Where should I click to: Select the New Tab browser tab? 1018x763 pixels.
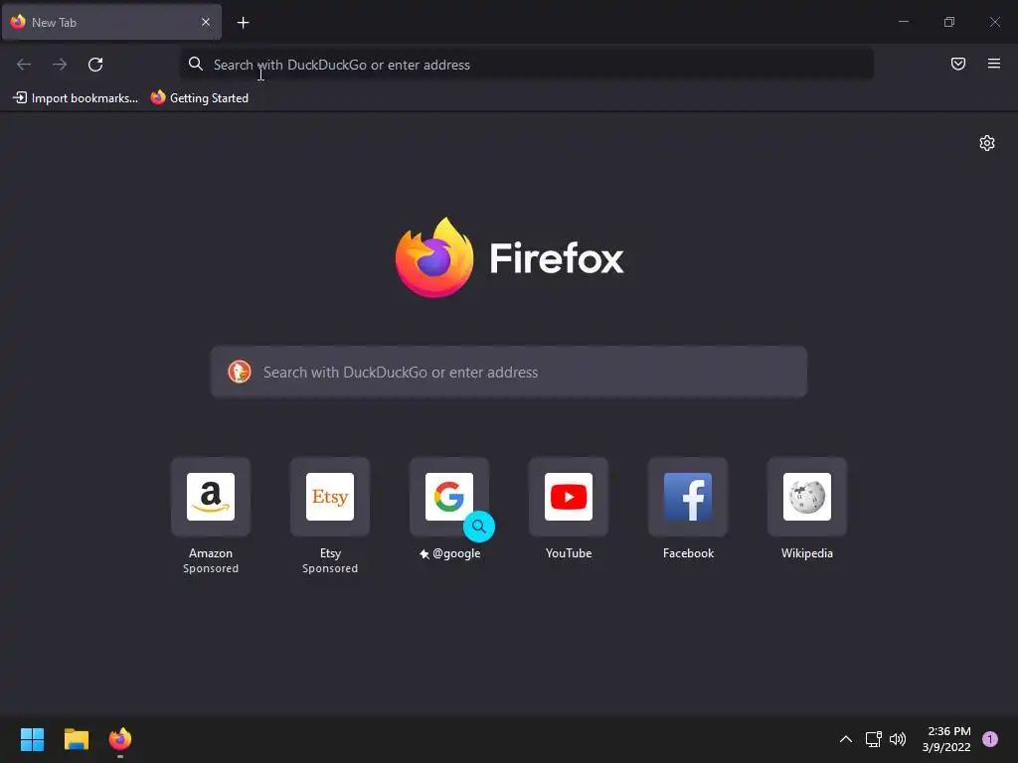[111, 22]
